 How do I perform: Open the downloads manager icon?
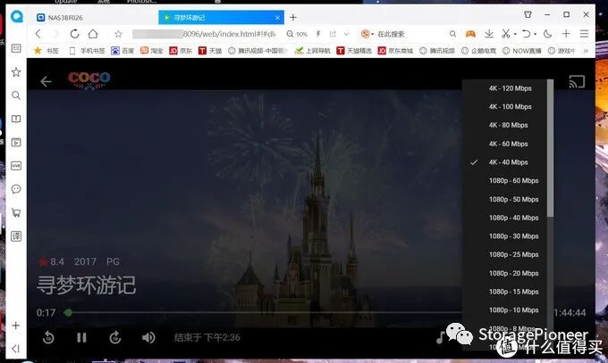click(489, 34)
